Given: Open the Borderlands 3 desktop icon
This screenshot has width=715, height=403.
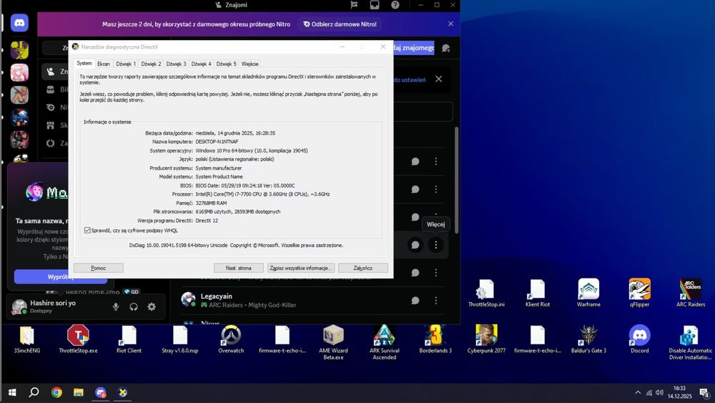Looking at the screenshot, I should [x=435, y=339].
